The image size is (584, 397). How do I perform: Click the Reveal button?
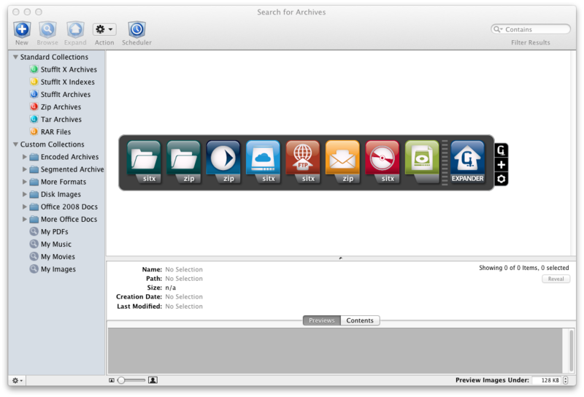[x=556, y=279]
